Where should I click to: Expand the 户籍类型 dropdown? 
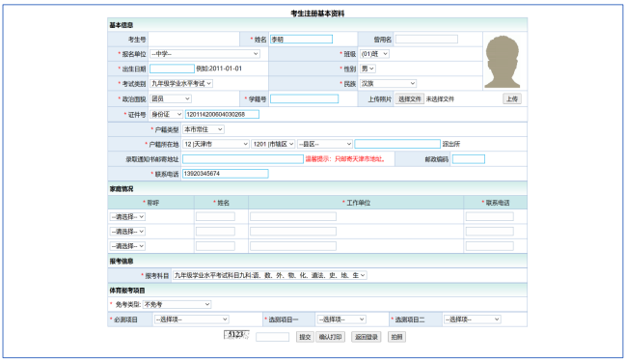[204, 129]
